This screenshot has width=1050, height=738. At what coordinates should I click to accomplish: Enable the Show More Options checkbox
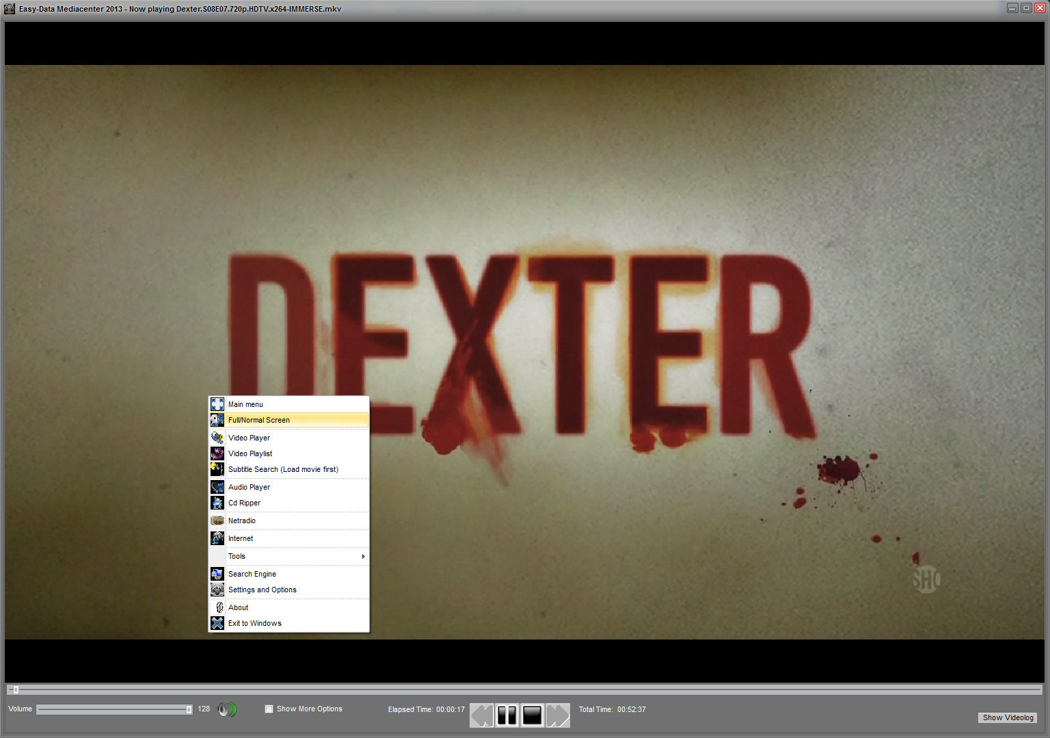click(269, 709)
